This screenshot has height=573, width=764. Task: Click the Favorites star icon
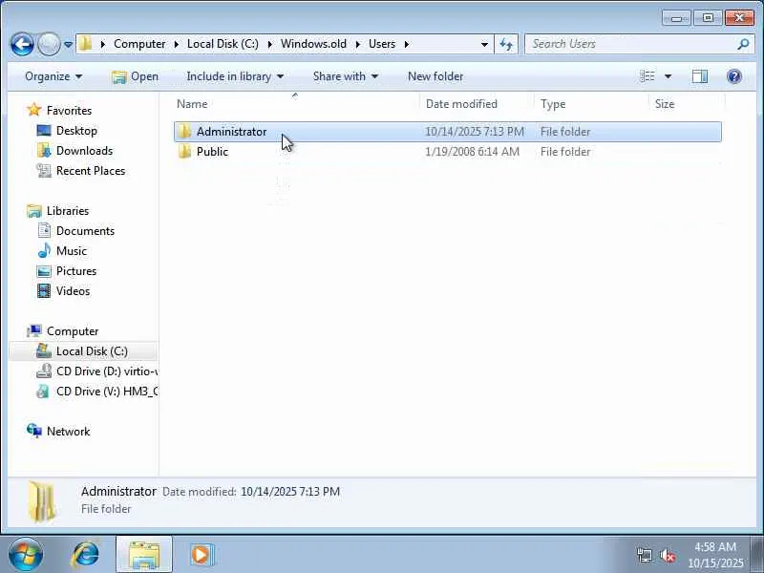pos(34,110)
